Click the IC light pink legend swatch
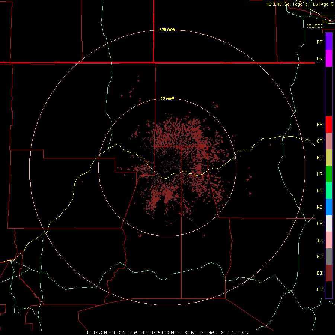The height and width of the screenshot is (335, 335). pyautogui.click(x=329, y=240)
